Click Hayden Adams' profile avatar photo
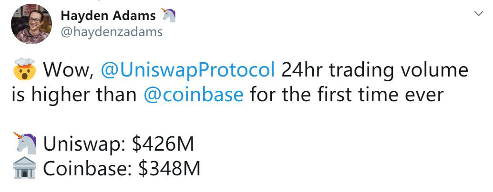493x192 pixels. [x=31, y=24]
